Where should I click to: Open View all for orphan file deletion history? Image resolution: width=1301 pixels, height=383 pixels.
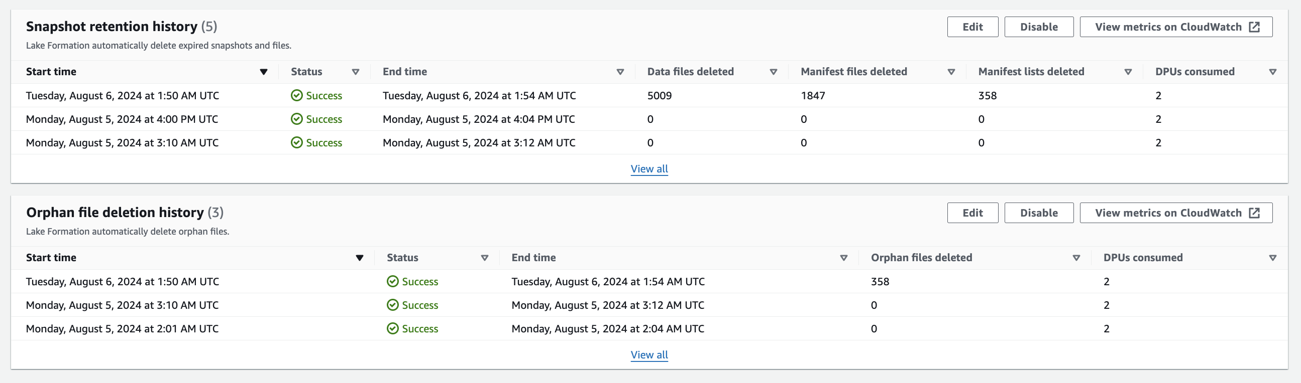point(649,355)
